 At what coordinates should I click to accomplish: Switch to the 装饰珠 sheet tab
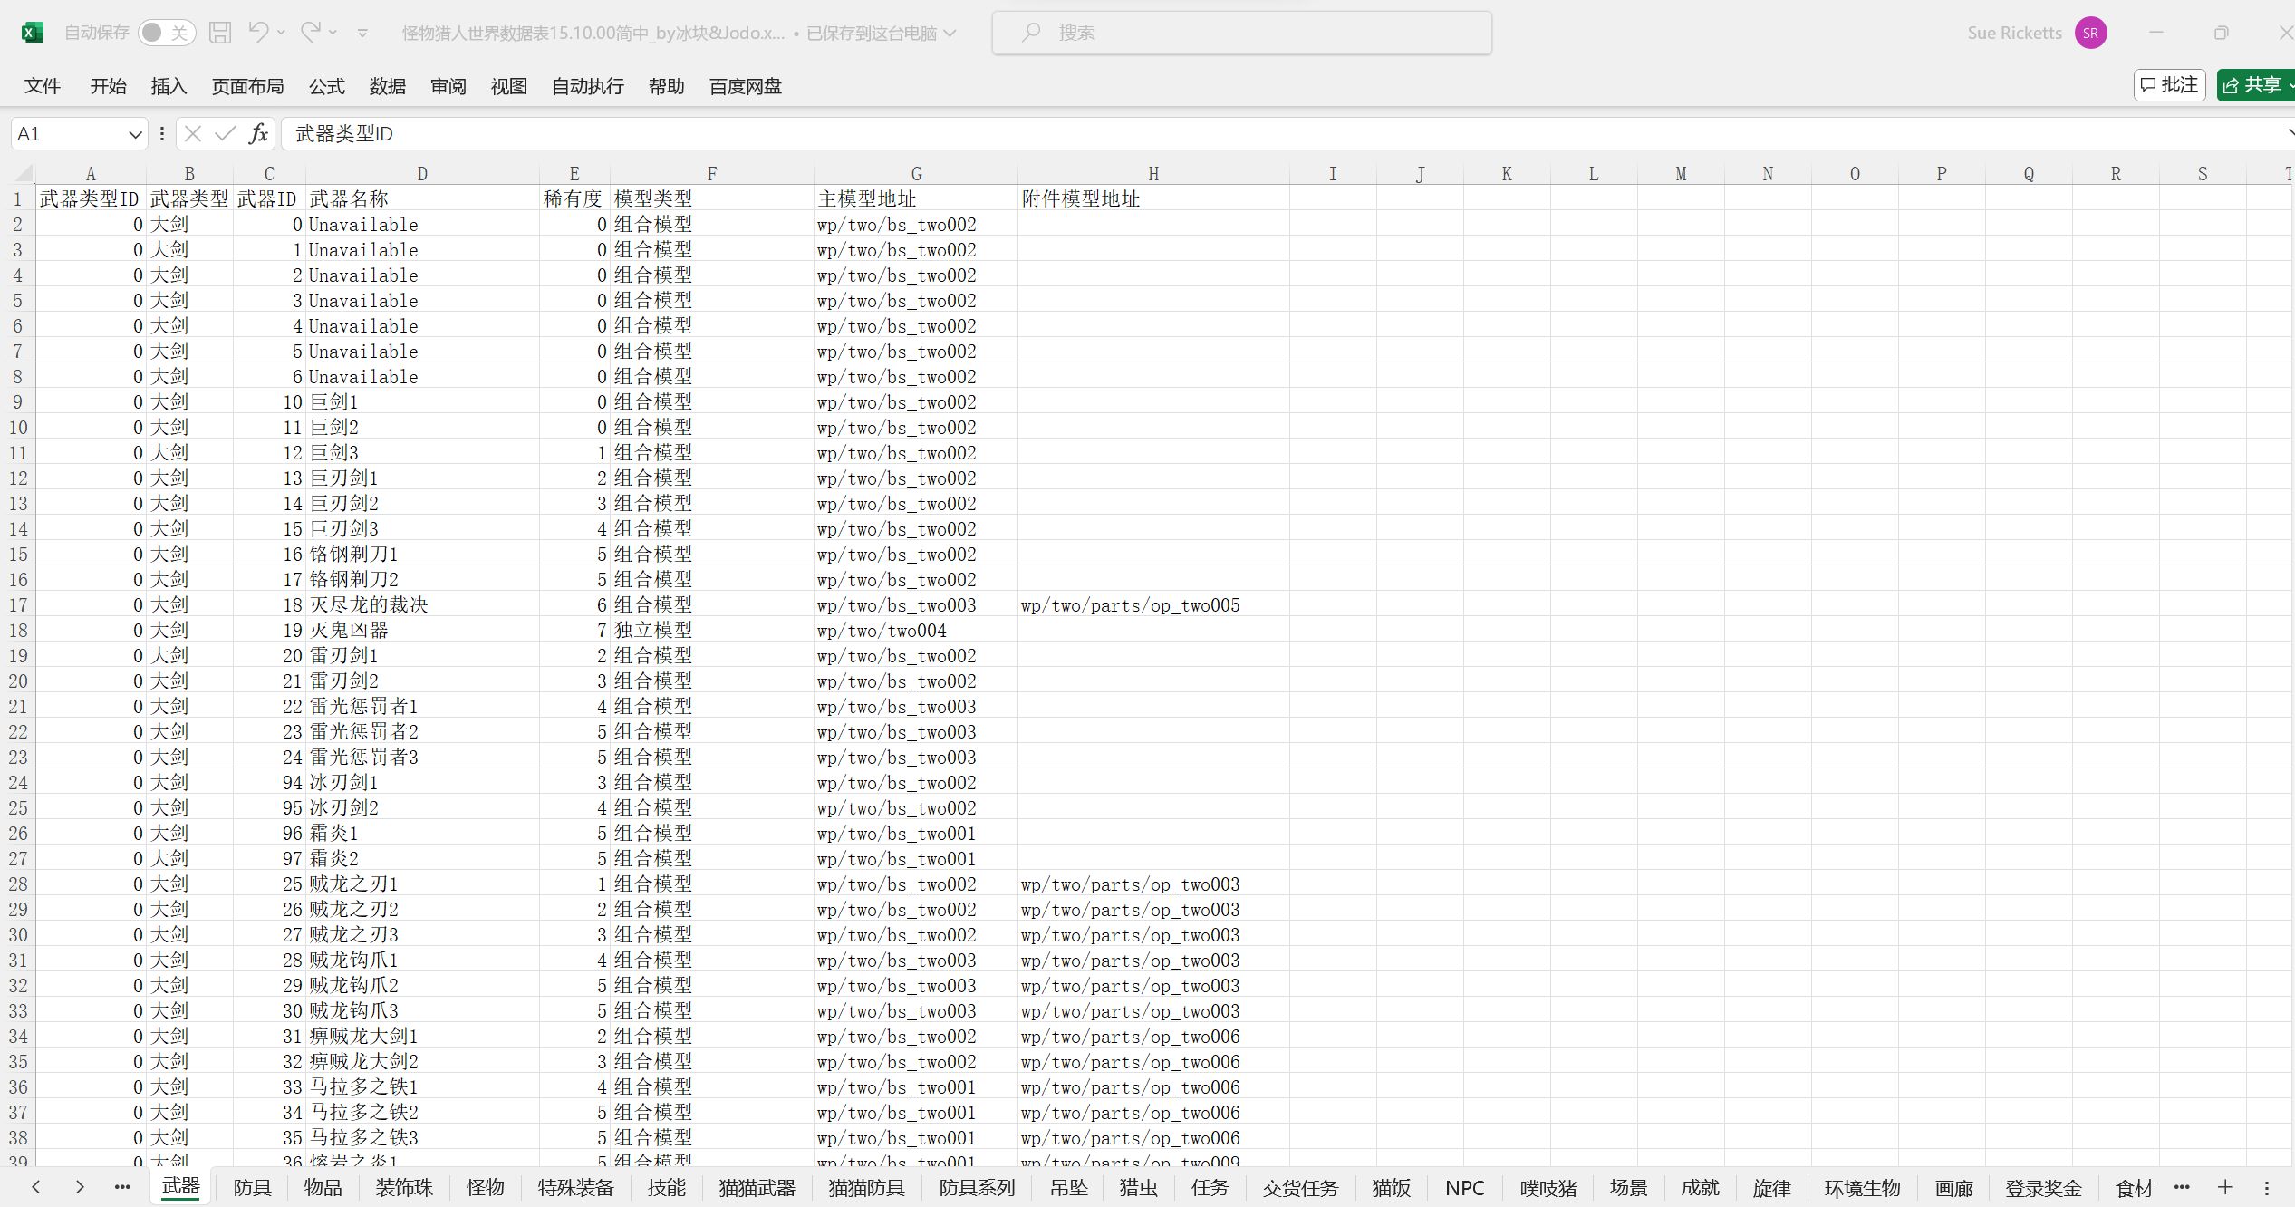(x=404, y=1188)
